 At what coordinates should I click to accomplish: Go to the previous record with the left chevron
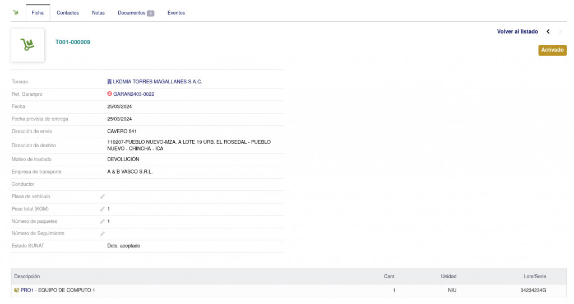548,31
